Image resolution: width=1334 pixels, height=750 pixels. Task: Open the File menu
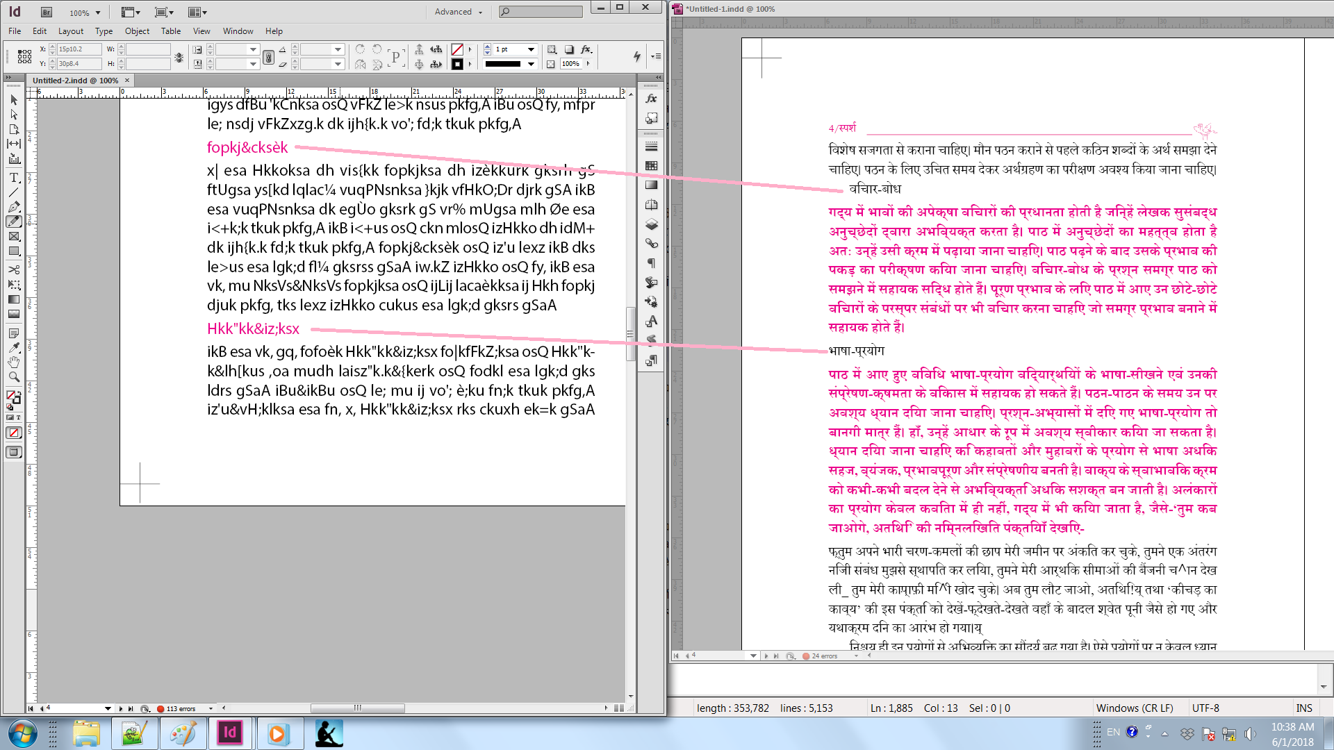pos(15,31)
